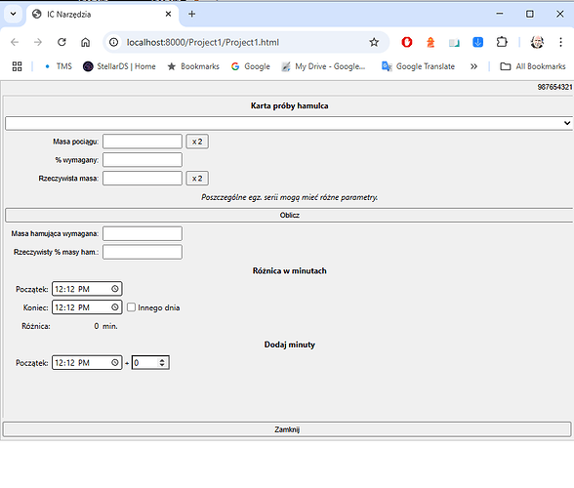Bookmark this page with the star icon

pyautogui.click(x=374, y=43)
